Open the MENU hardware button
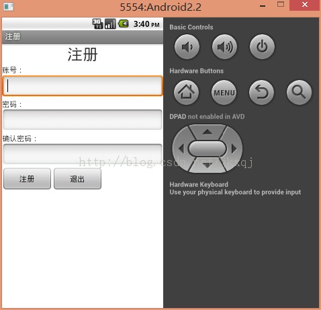Image resolution: width=321 pixels, height=310 pixels. pyautogui.click(x=224, y=92)
